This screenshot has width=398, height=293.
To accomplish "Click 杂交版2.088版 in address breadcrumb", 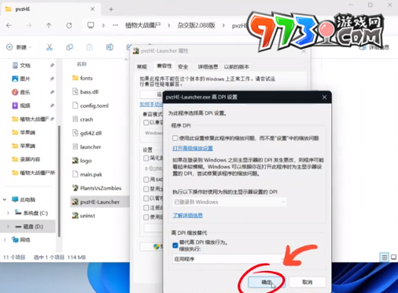I will point(196,25).
